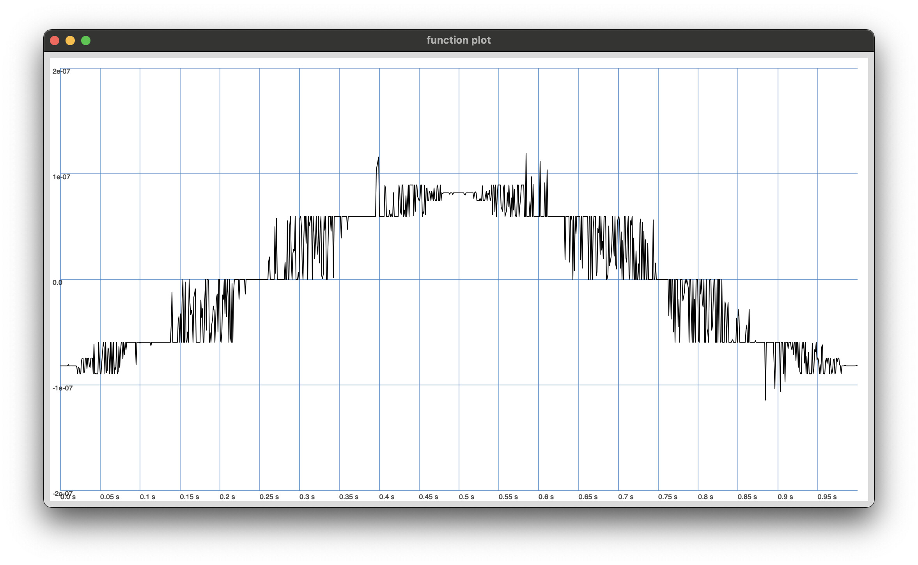Click the 0.9 s x-axis label

click(x=785, y=497)
